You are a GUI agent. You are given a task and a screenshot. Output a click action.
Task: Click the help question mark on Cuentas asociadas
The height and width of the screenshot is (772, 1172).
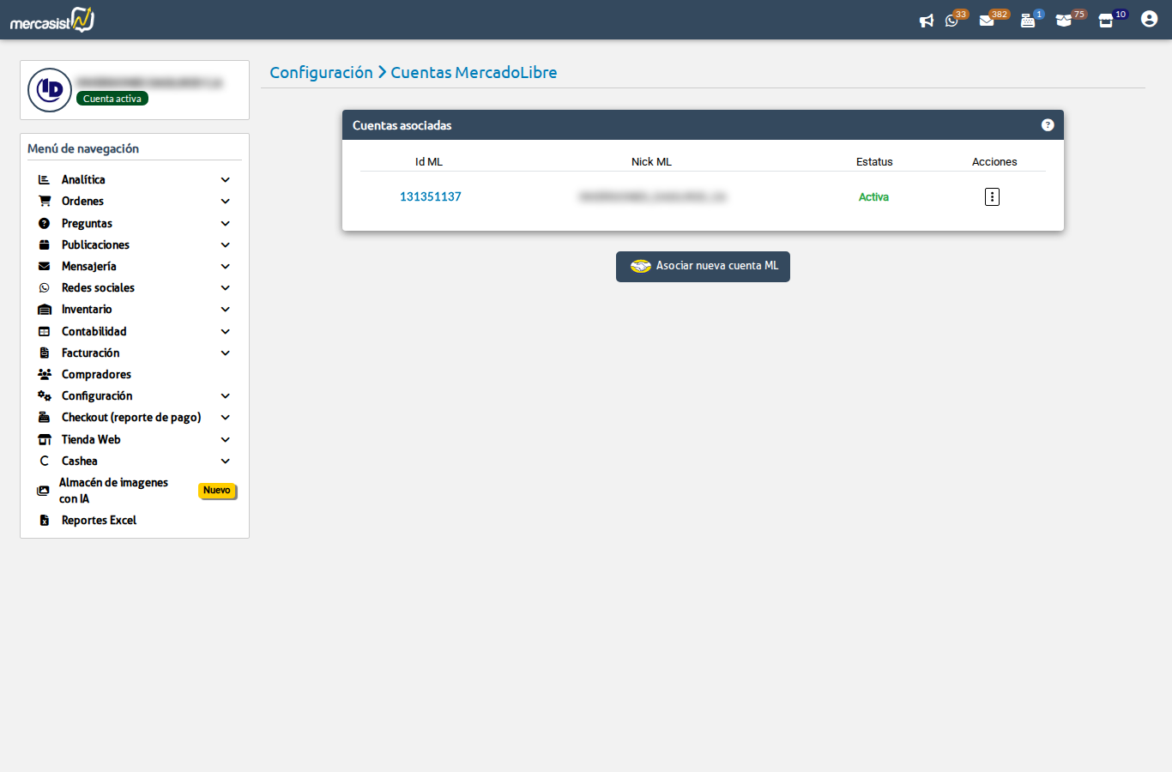click(1048, 124)
